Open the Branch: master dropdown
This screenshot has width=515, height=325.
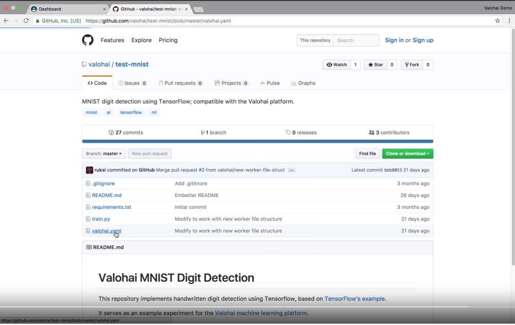[x=104, y=154]
